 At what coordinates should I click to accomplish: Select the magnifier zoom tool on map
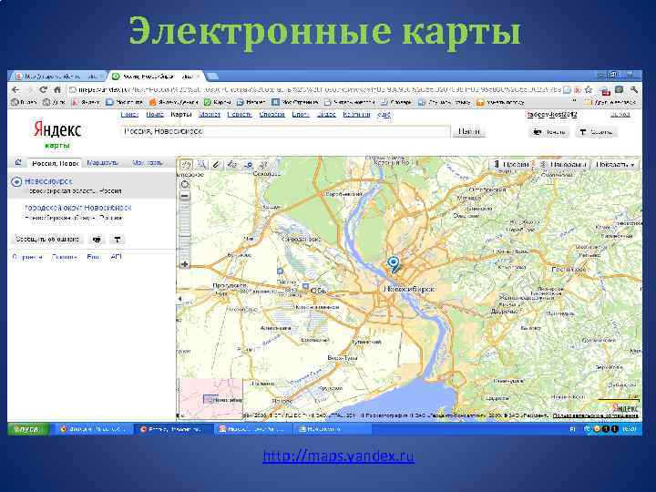click(x=201, y=164)
